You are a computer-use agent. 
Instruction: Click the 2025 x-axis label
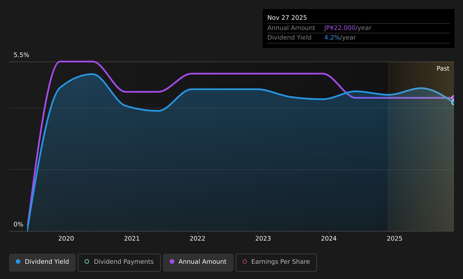(x=394, y=239)
